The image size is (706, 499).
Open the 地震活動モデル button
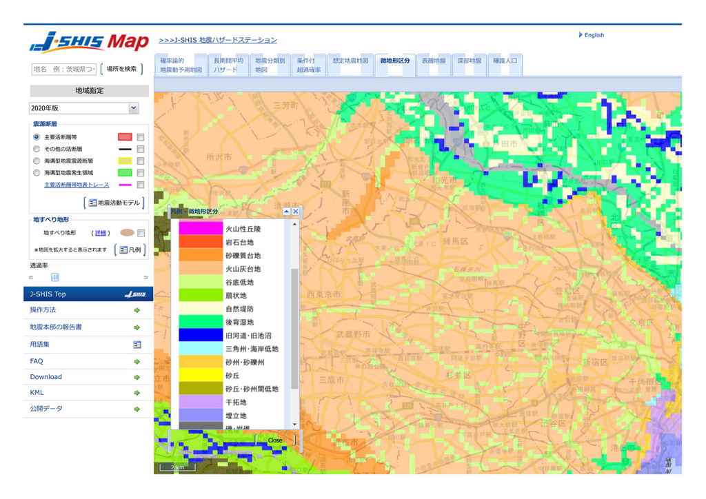(114, 203)
